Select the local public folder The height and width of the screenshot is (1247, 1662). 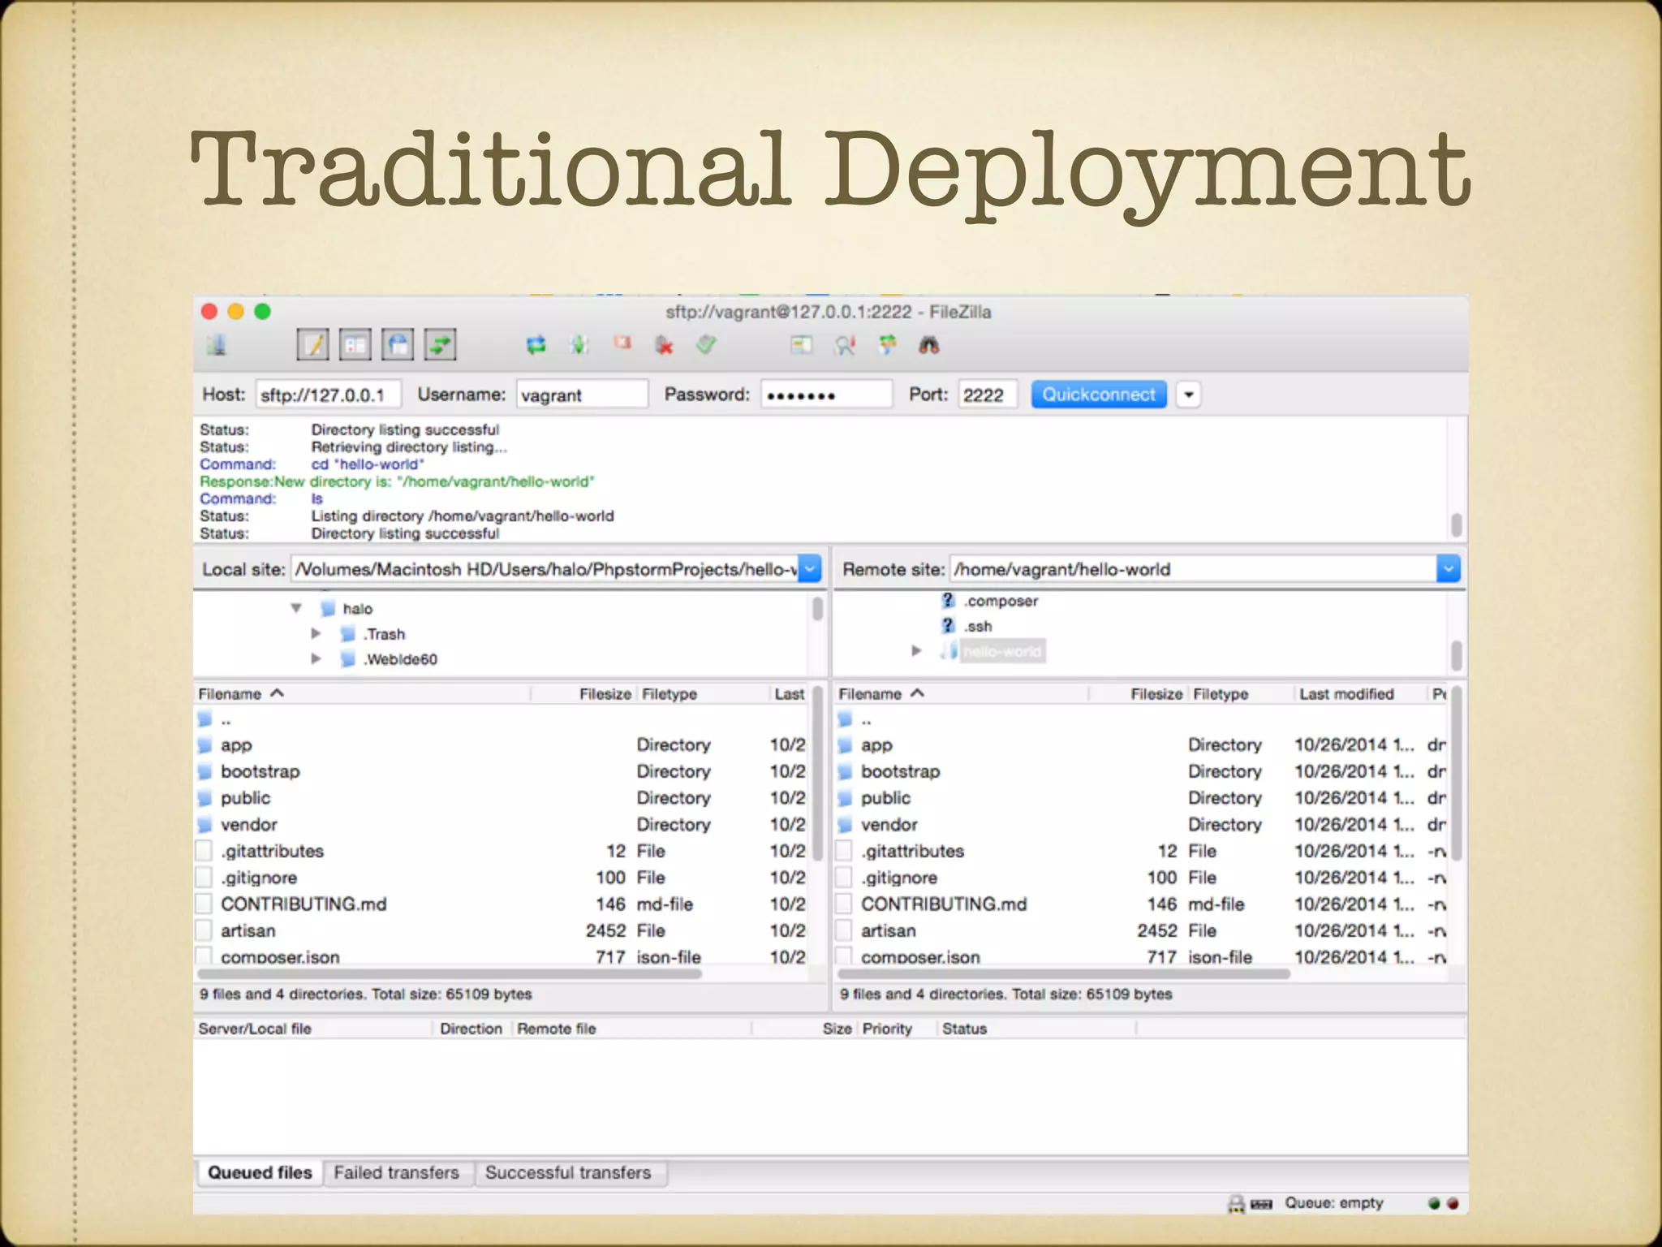coord(502,798)
